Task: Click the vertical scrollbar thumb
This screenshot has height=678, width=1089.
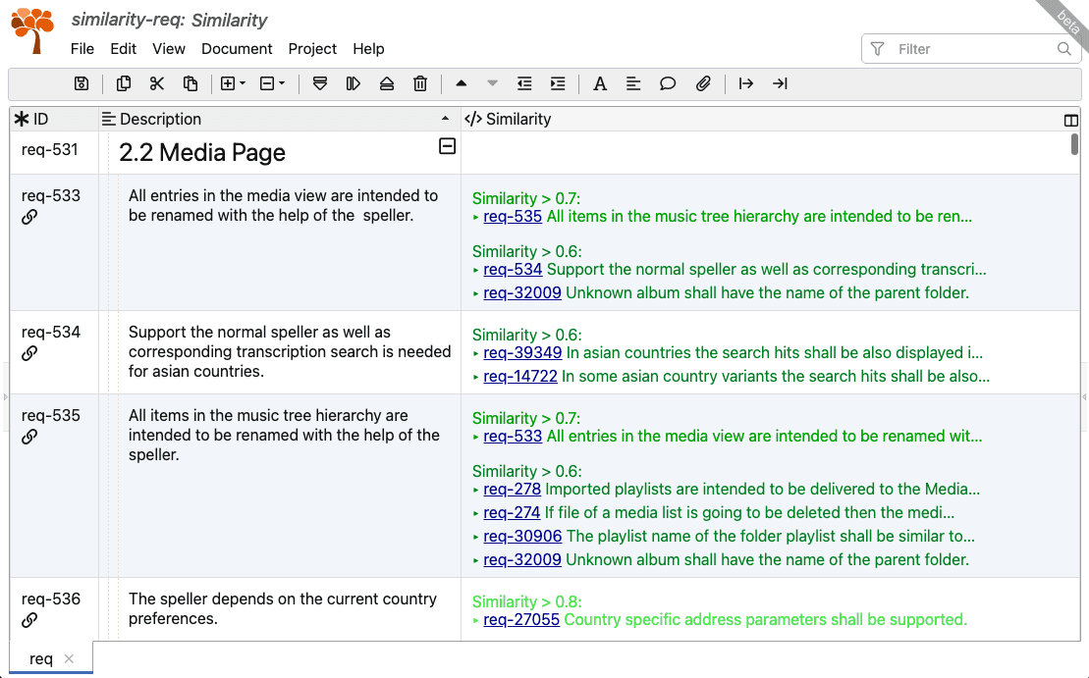Action: point(1075,144)
